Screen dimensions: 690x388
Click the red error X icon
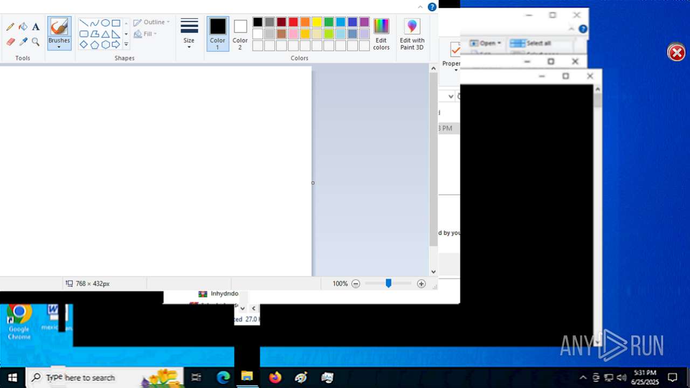pos(677,52)
